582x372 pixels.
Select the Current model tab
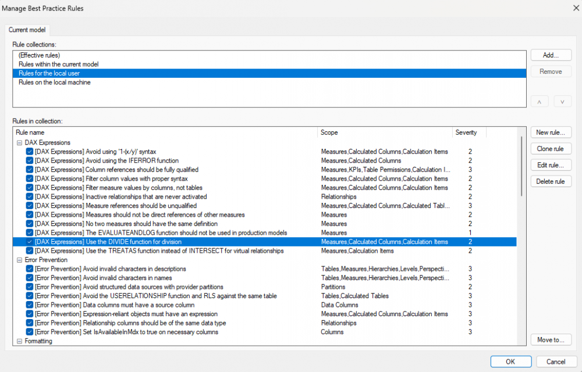click(27, 30)
